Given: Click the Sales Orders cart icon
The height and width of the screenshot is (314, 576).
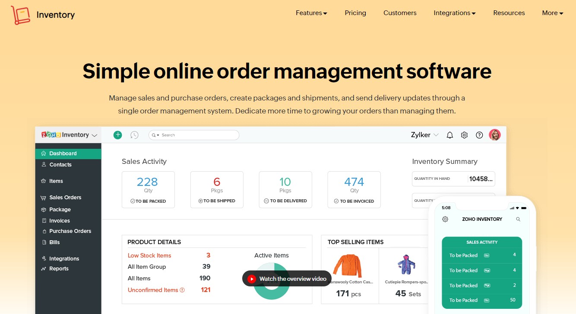Looking at the screenshot, I should tap(44, 197).
